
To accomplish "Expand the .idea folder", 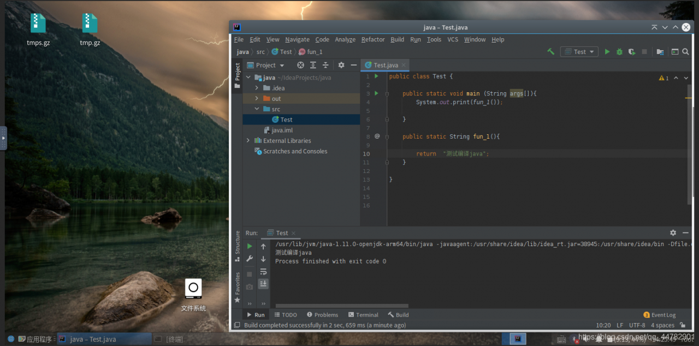I will coord(257,88).
